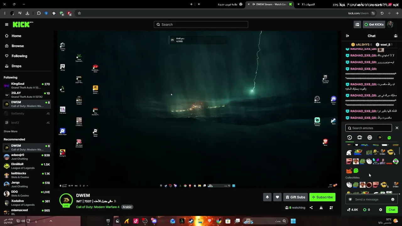Open the chat users list icon

[x=396, y=36]
